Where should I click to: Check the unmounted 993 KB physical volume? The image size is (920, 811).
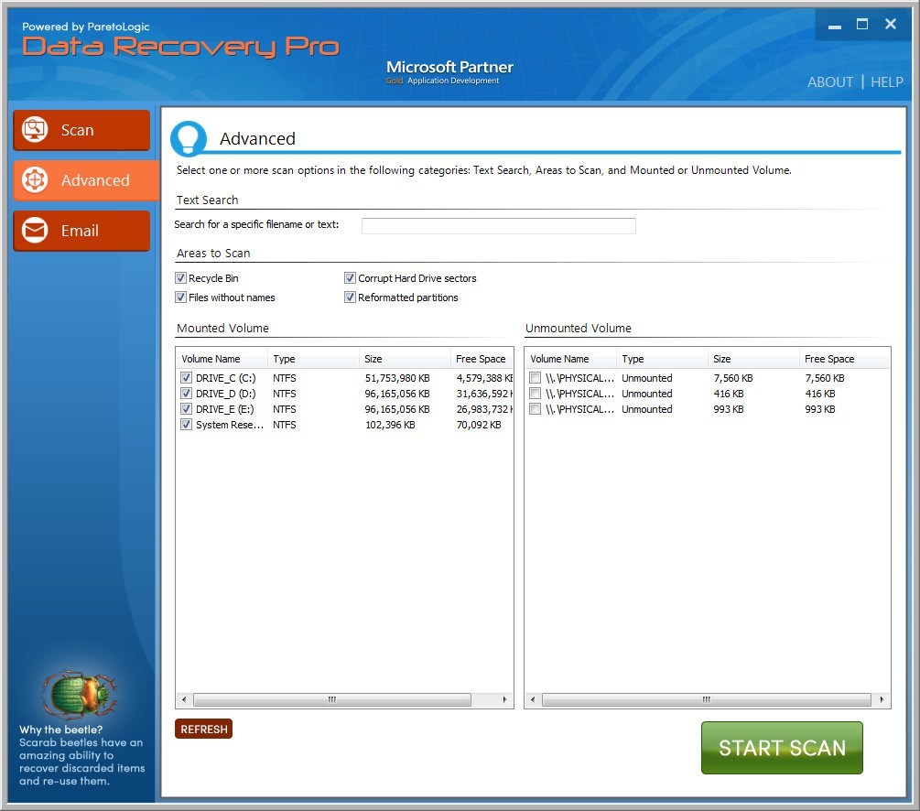point(536,408)
